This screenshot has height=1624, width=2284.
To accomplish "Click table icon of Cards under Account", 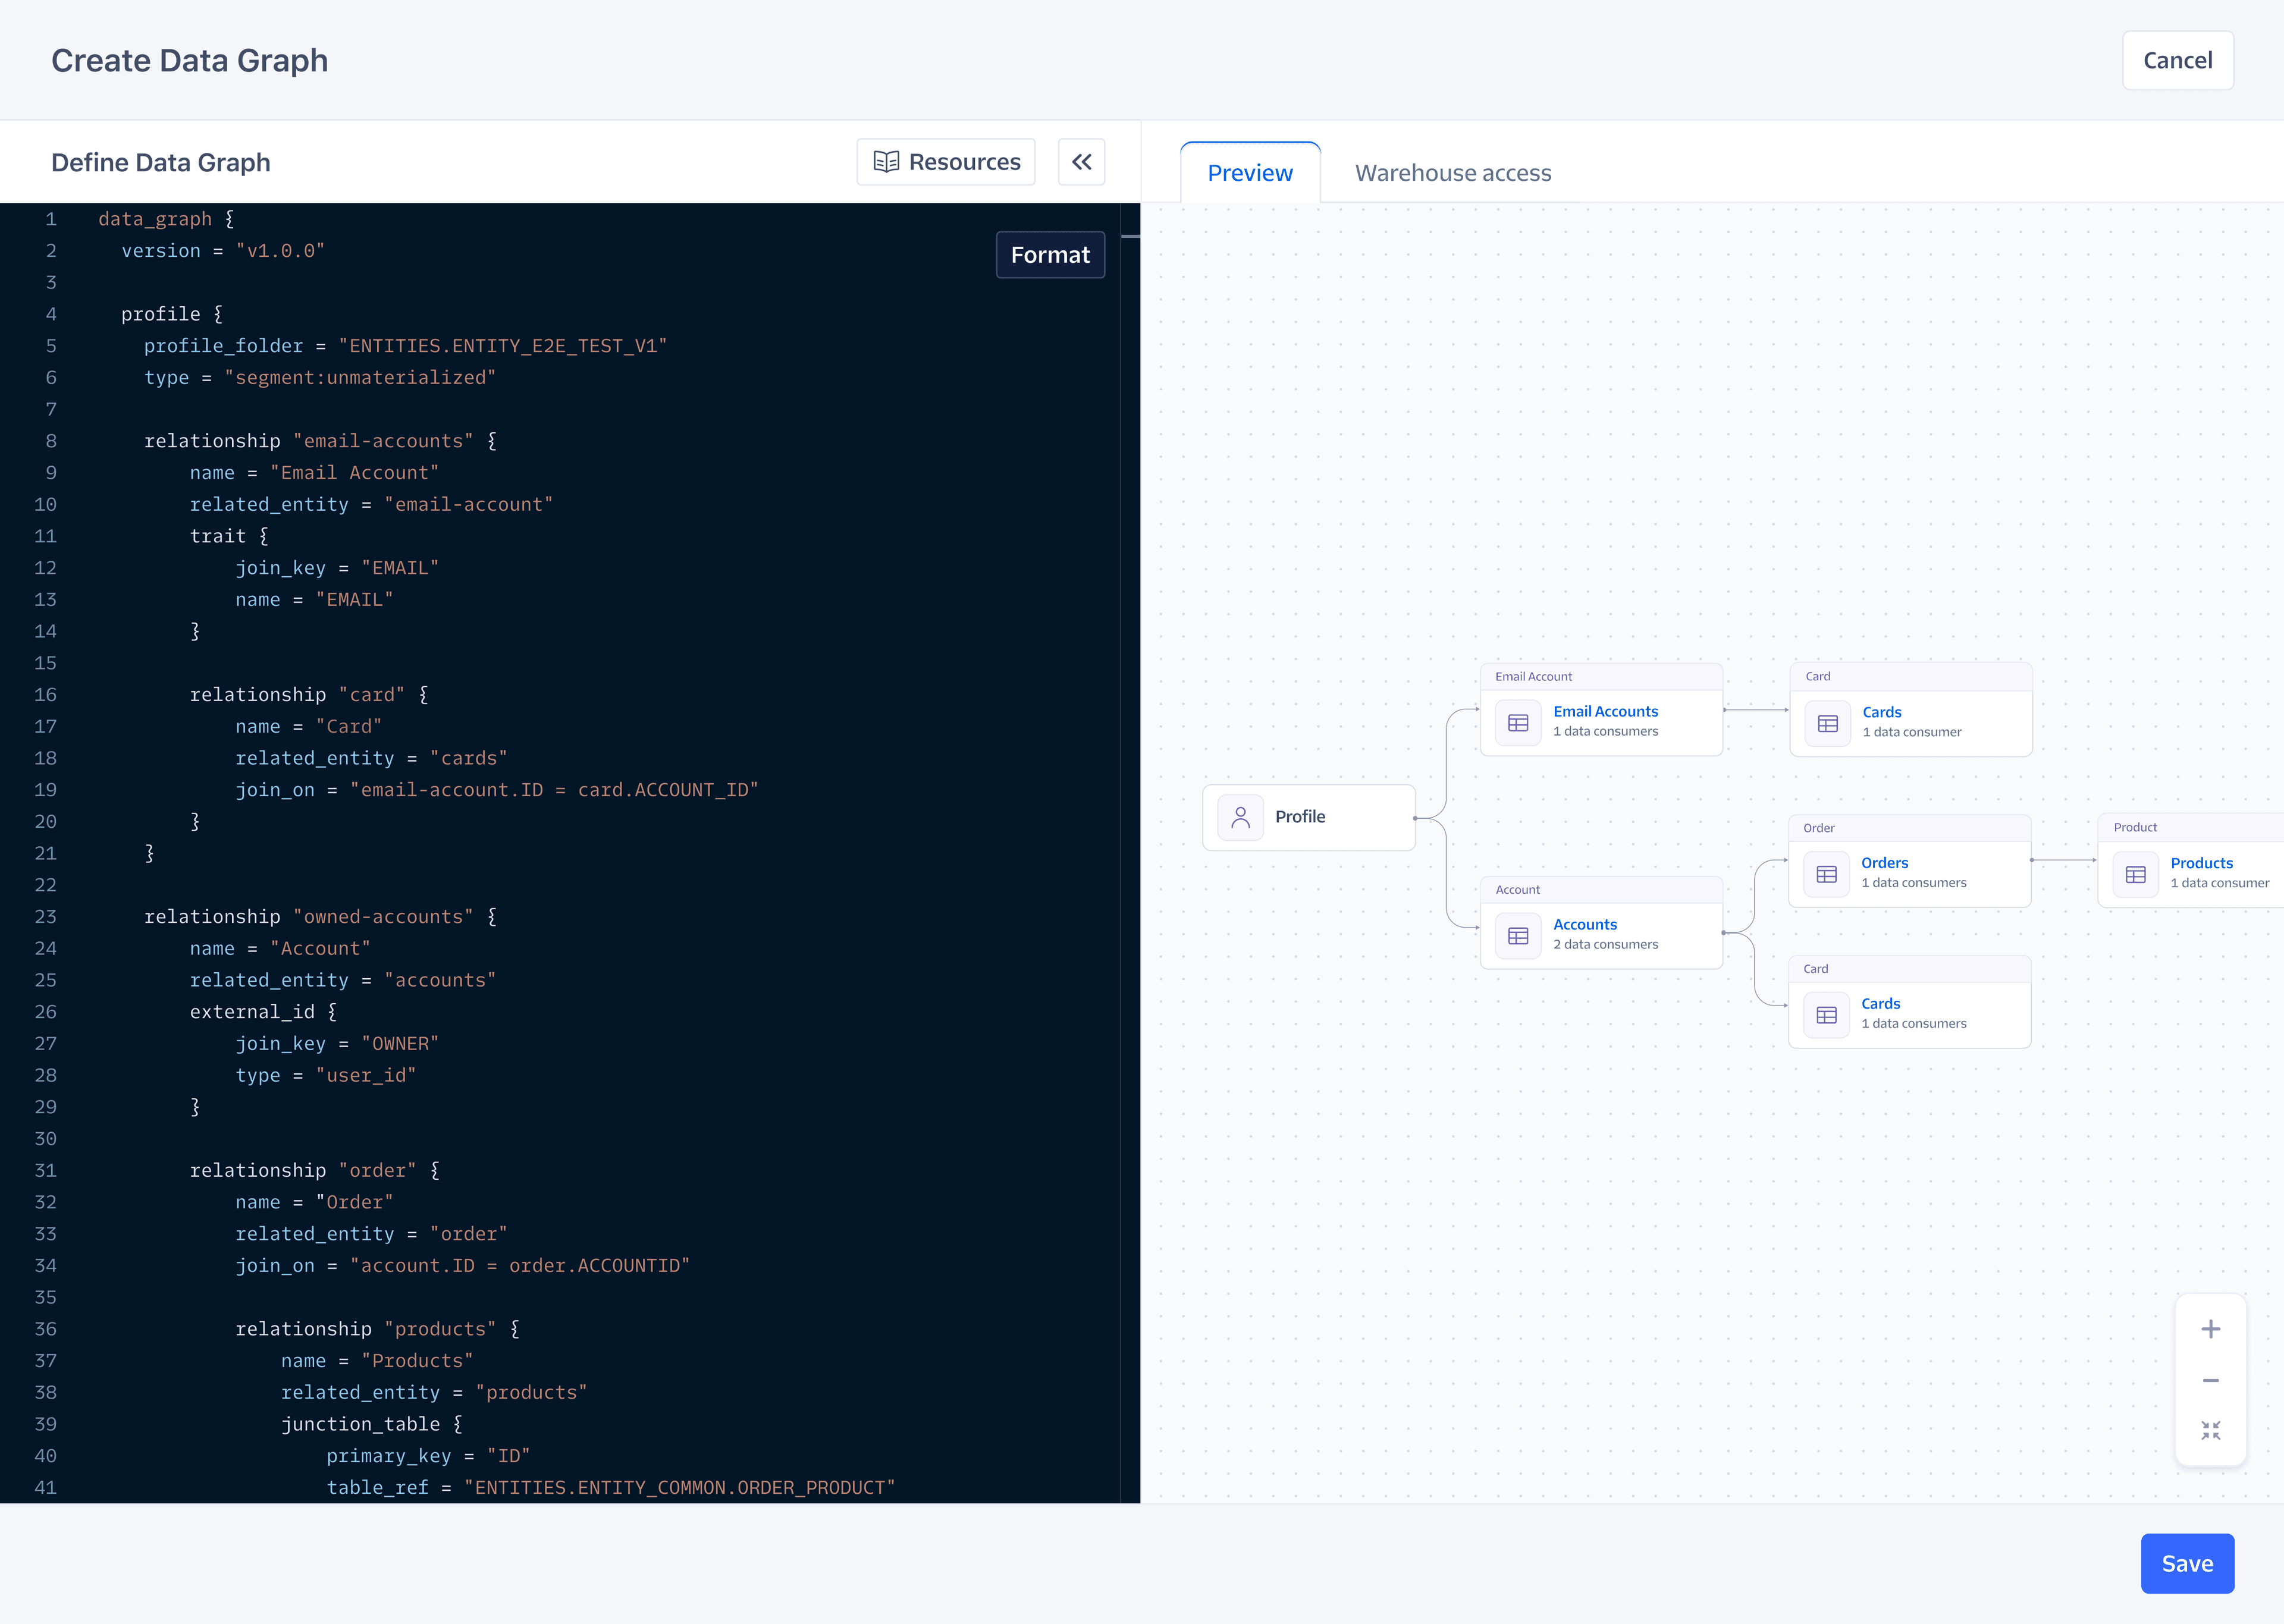I will click(1826, 1015).
